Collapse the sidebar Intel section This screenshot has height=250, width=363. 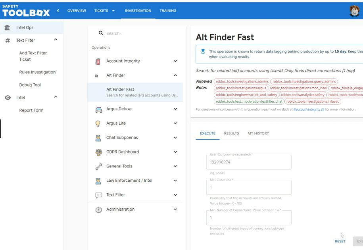[56, 97]
